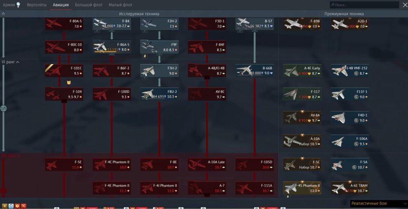Screen dimensions: 408x209
Task: Click the red percent discount icon
Action: [x=24, y=206]
